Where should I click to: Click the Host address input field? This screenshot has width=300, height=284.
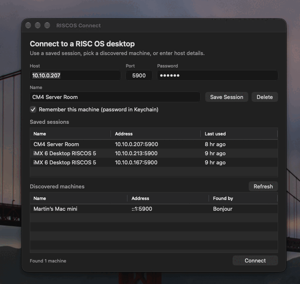[x=75, y=75]
